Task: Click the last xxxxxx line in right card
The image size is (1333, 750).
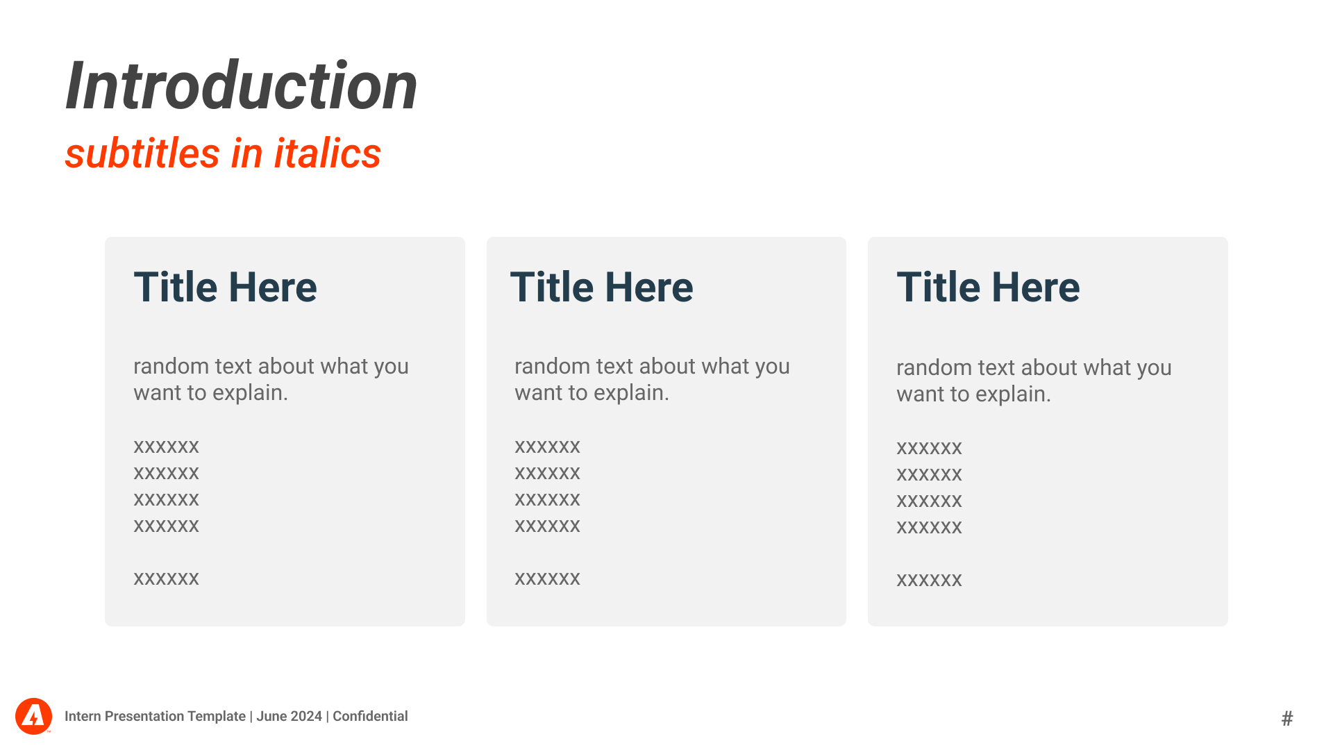Action: [929, 580]
